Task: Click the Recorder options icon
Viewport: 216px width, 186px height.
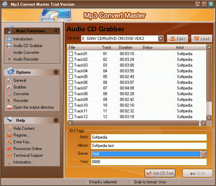Action: pyautogui.click(x=9, y=101)
